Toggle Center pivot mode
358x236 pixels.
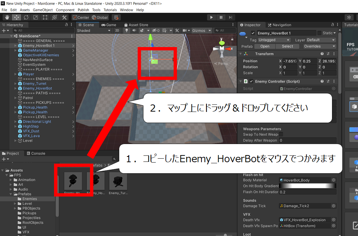point(80,17)
